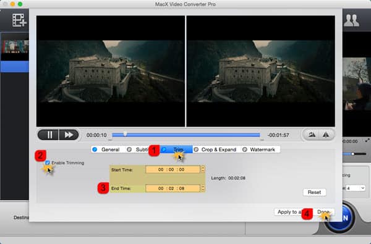371x244 pixels.
Task: Click the original video preview pane
Action: [111, 71]
